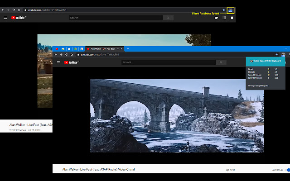
Task: Go back in the rear browser window
Action: coord(3,10)
